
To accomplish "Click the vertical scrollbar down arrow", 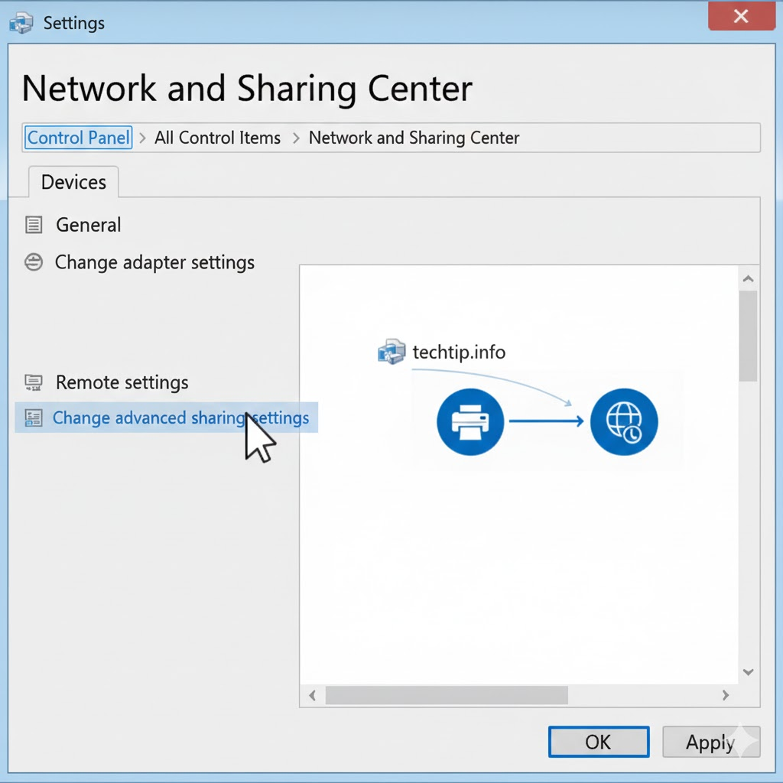I will pyautogui.click(x=748, y=672).
